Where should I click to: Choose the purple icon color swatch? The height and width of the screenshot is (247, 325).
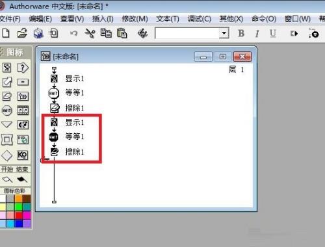(27, 224)
